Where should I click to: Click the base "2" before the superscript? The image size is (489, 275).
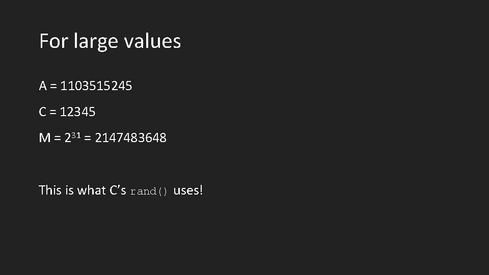pos(68,138)
